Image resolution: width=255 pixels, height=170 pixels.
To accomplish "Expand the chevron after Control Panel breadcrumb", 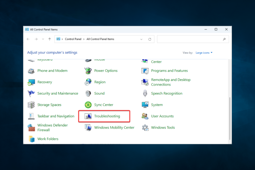I will [84, 39].
